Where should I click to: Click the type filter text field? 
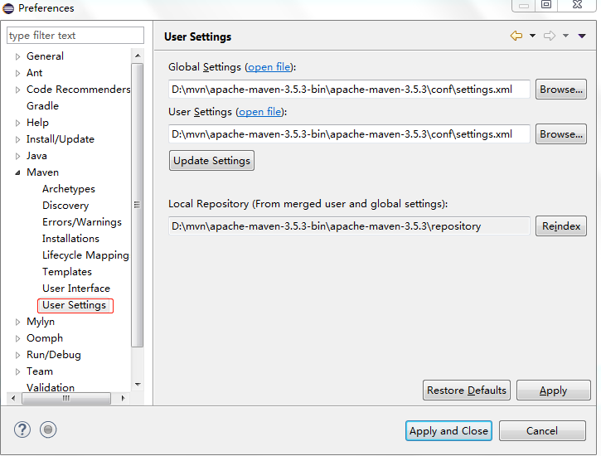(x=75, y=36)
